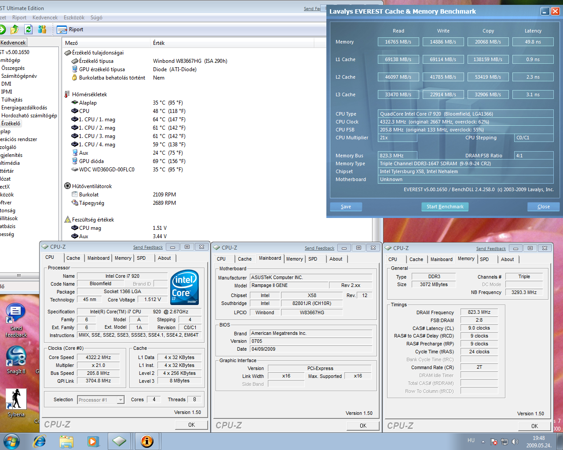Select IPMI in the EVEREST tree
563x450 pixels.
click(7, 92)
